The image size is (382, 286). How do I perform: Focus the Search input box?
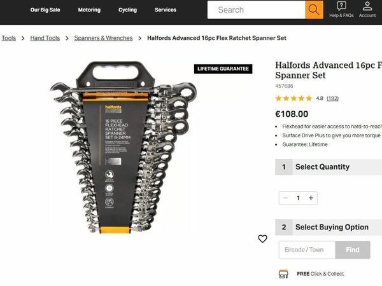pos(257,10)
